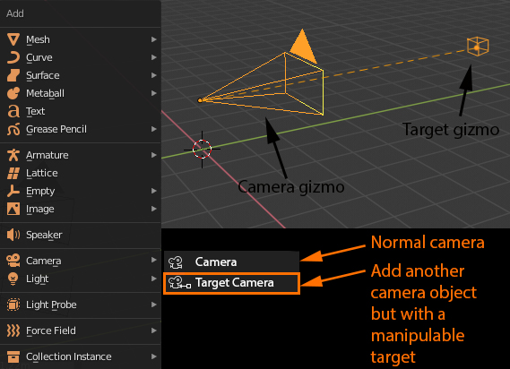Click the Empty axes icon
The image size is (510, 369).
(x=13, y=191)
